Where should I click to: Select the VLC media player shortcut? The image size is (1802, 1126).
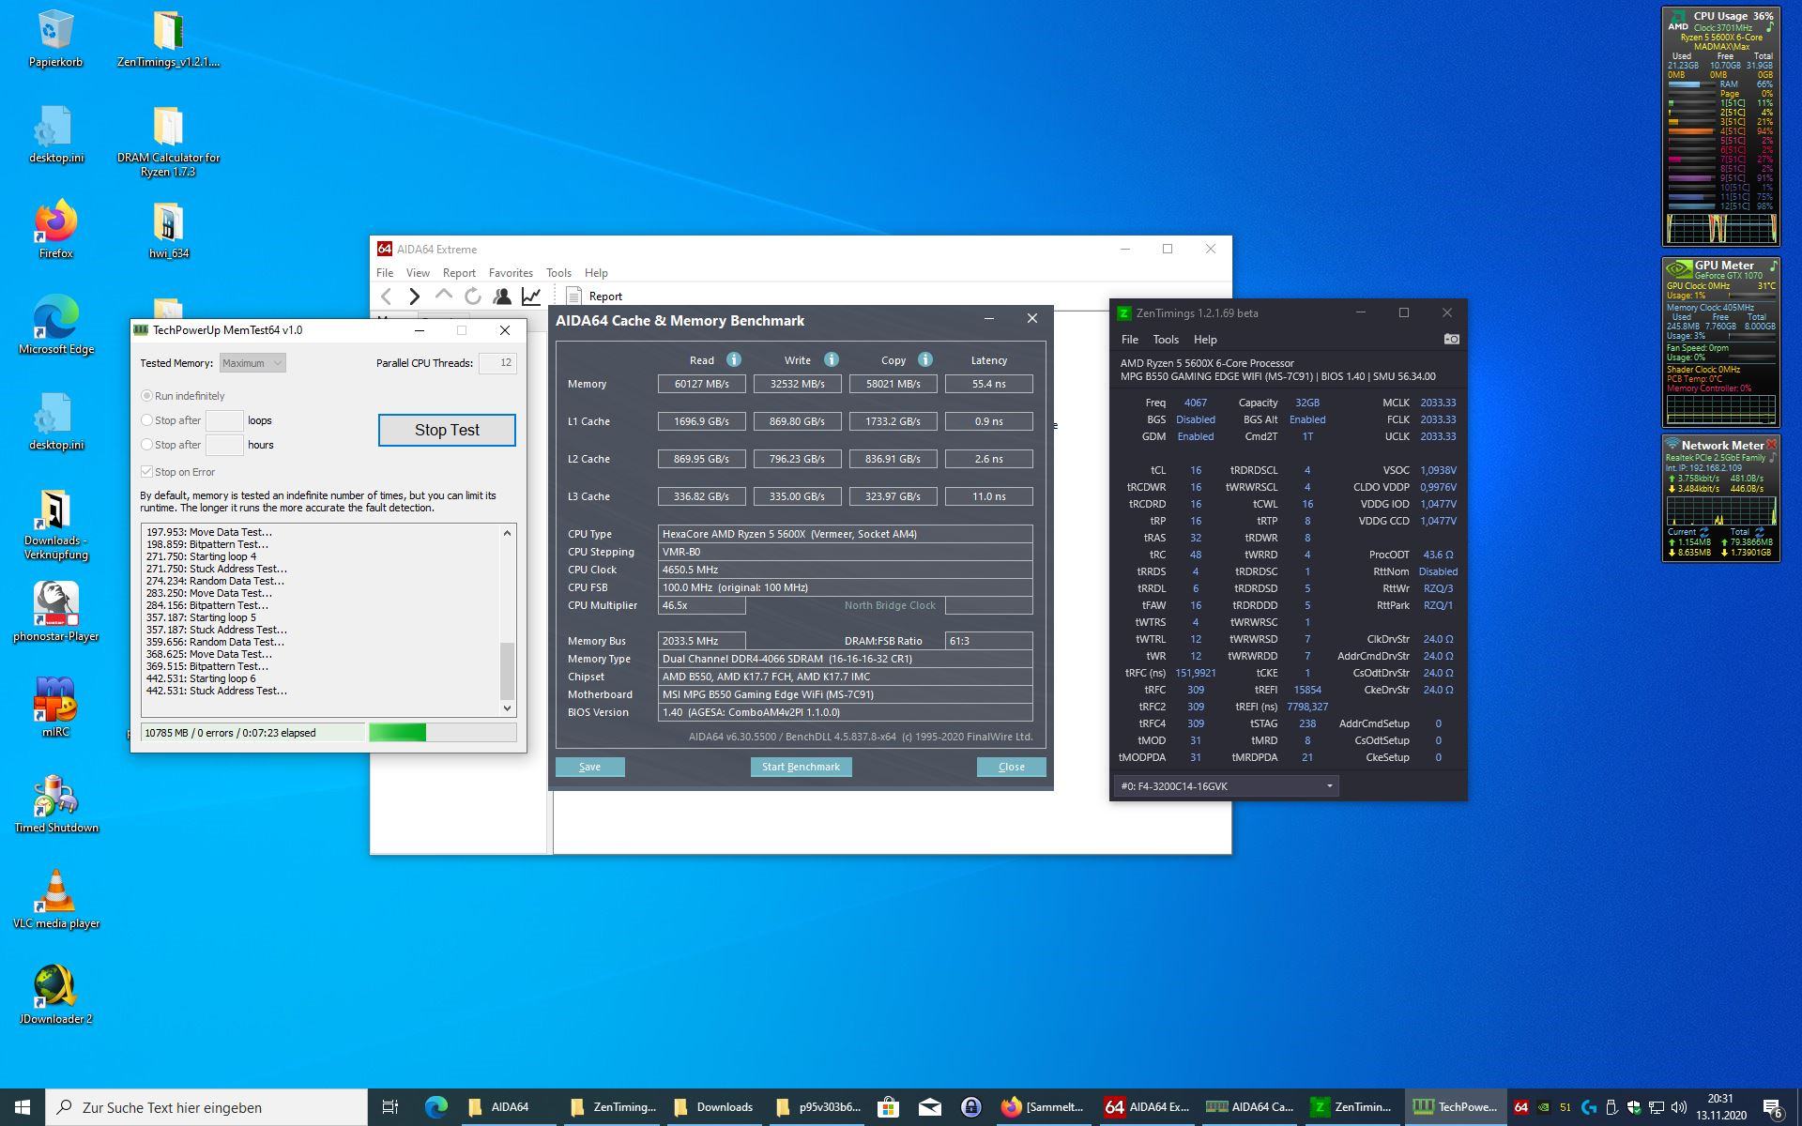tap(55, 900)
